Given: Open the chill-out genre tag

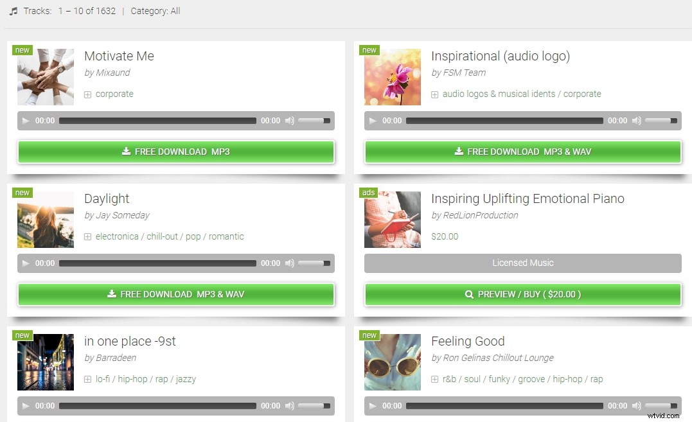Looking at the screenshot, I should click(x=162, y=236).
